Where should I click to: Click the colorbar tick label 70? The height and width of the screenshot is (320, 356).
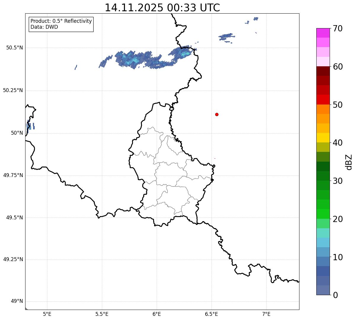point(338,29)
